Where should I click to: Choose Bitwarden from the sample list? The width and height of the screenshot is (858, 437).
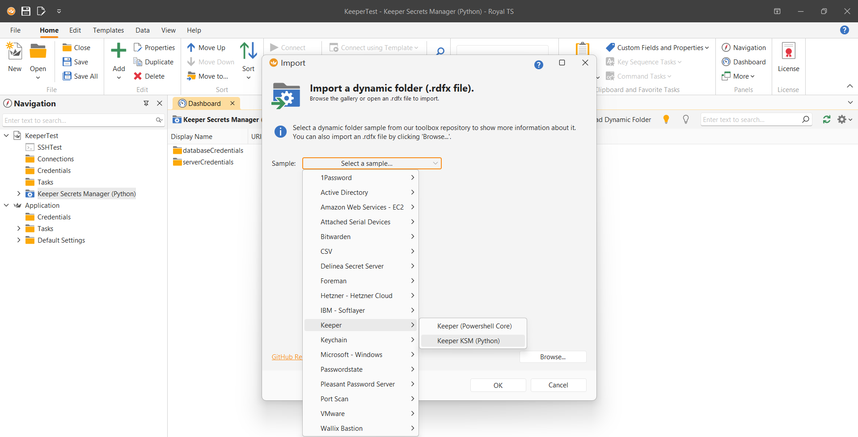pos(335,237)
